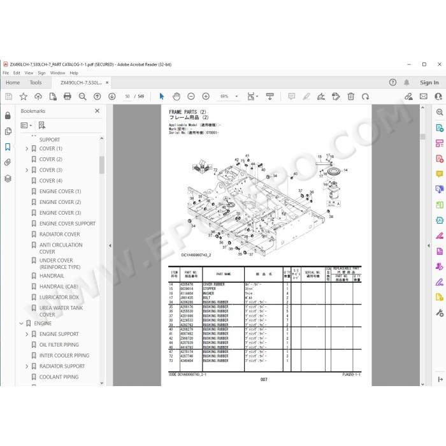
Task: Collapse the left navigation pane arrow
Action: (x=110, y=245)
